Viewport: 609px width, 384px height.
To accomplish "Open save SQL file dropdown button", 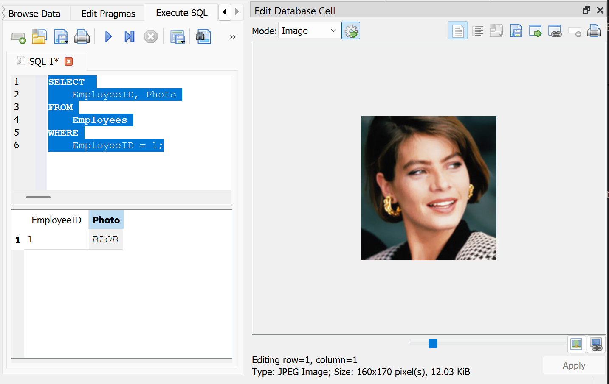I will click(61, 37).
